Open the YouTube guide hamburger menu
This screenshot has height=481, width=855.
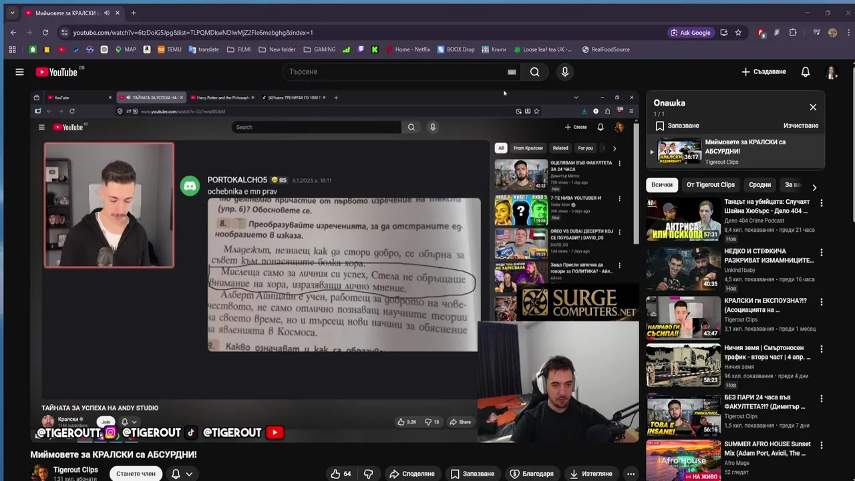point(19,71)
